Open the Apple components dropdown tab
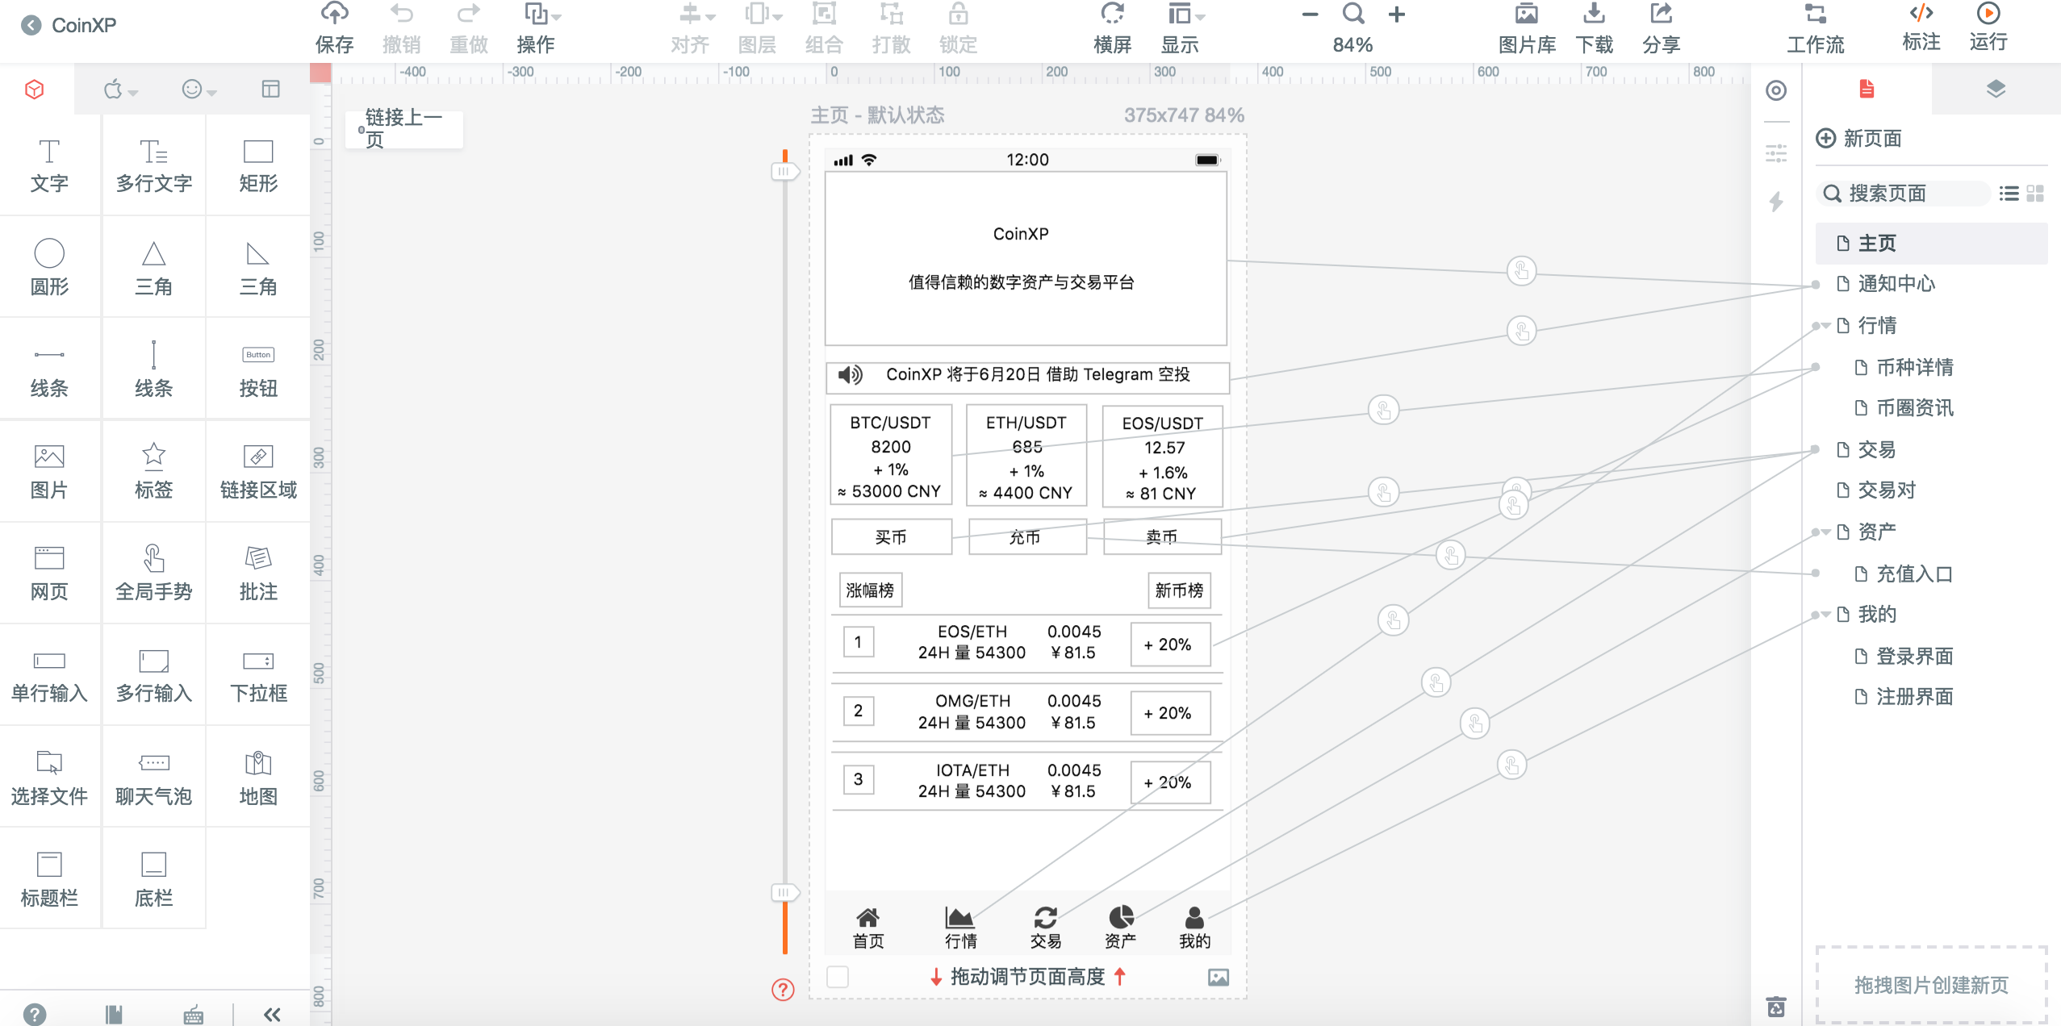The image size is (2061, 1026). (120, 90)
